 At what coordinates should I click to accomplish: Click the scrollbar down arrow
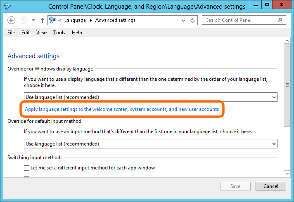(x=287, y=174)
